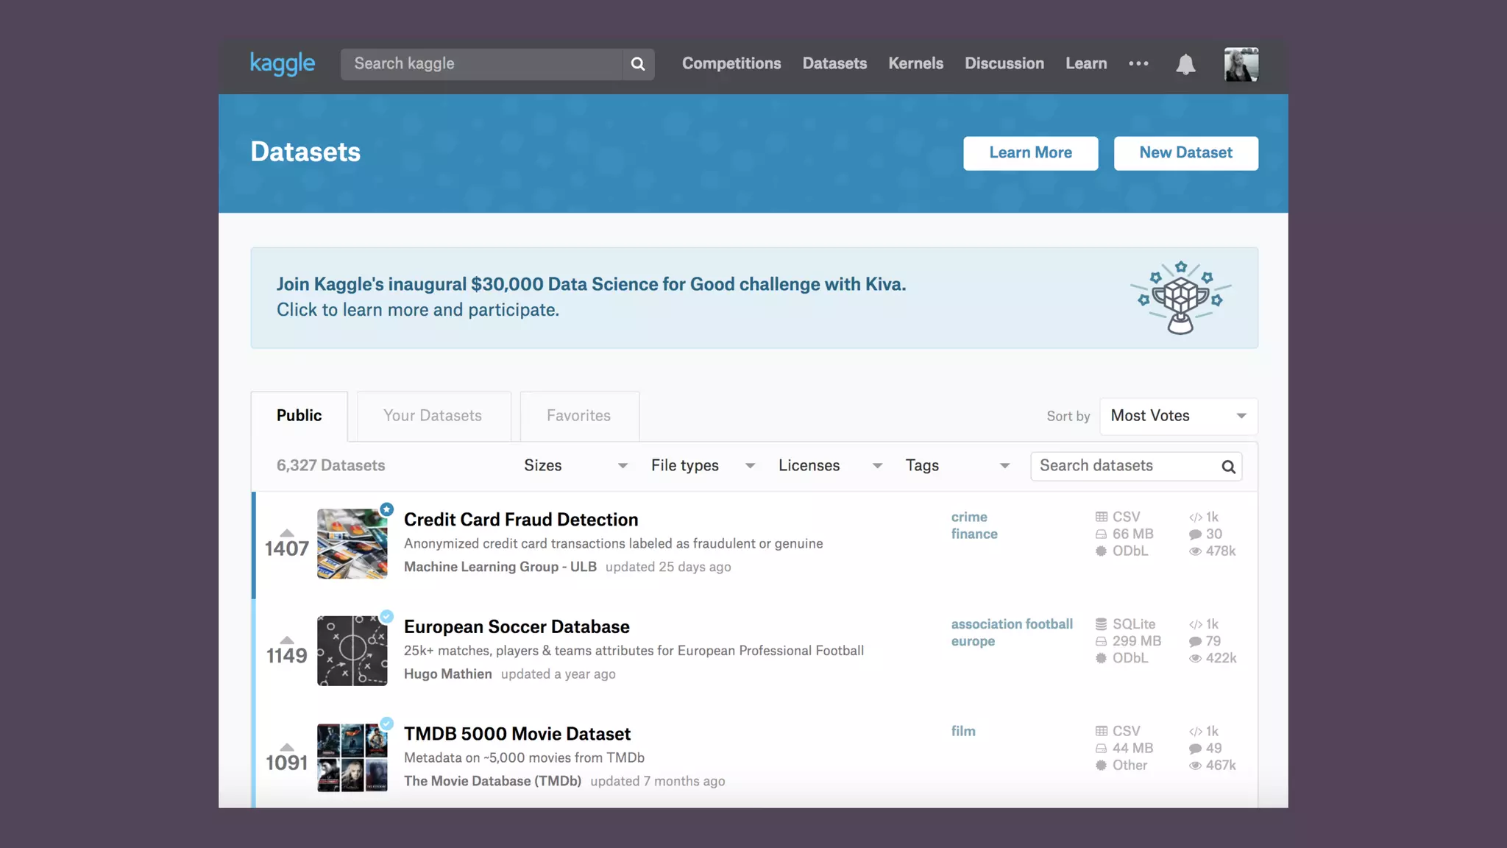
Task: Expand the Sizes filter dropdown
Action: click(575, 466)
